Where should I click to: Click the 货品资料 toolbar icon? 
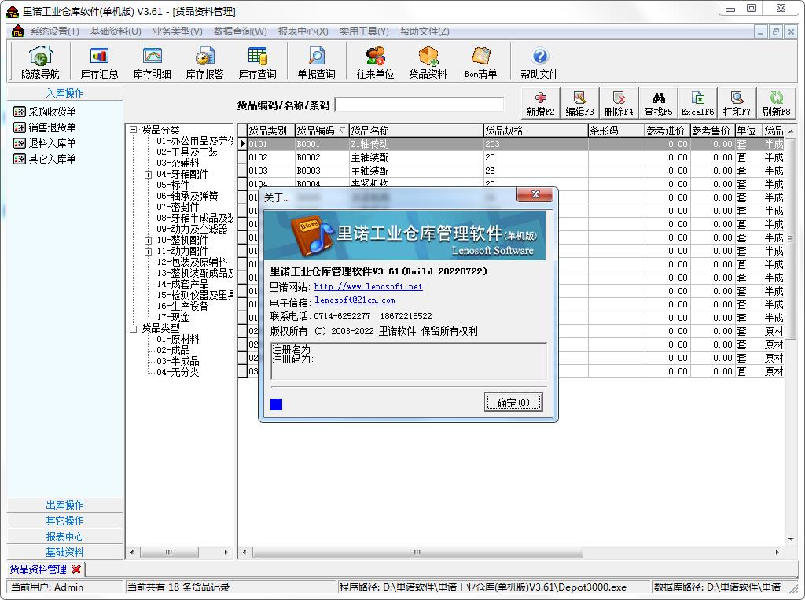[428, 63]
